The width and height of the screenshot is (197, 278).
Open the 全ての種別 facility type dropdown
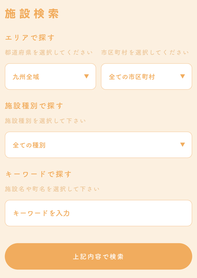[98, 145]
